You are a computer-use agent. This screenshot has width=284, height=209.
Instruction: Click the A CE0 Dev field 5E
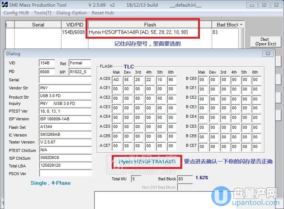[x=127, y=80]
